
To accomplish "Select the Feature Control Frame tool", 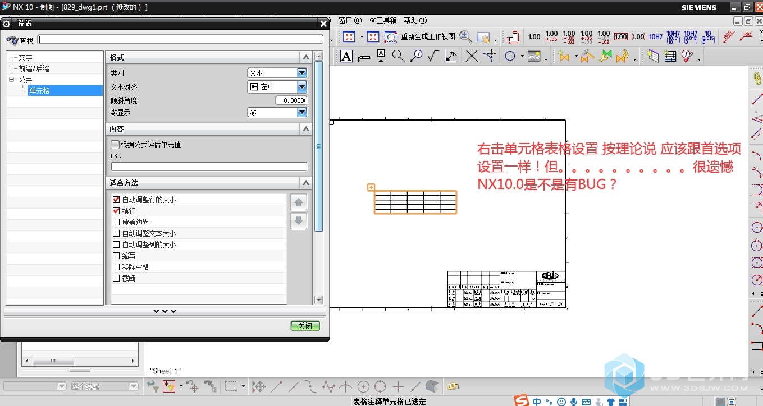I will pyautogui.click(x=364, y=56).
